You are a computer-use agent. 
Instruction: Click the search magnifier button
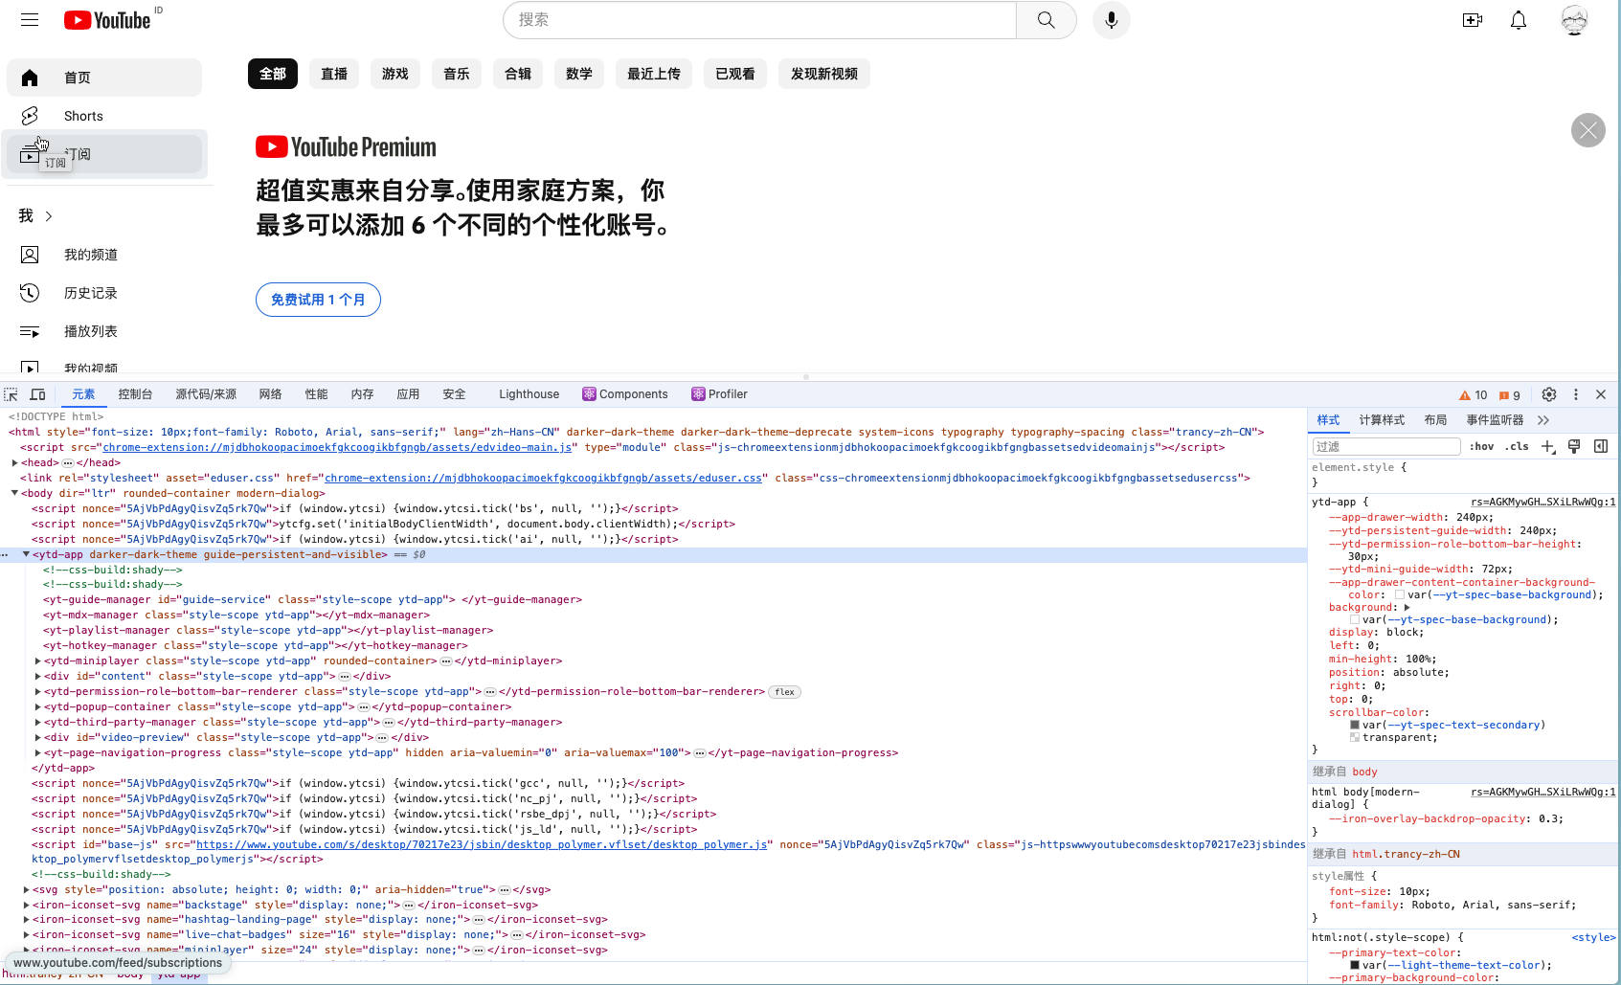1046,20
